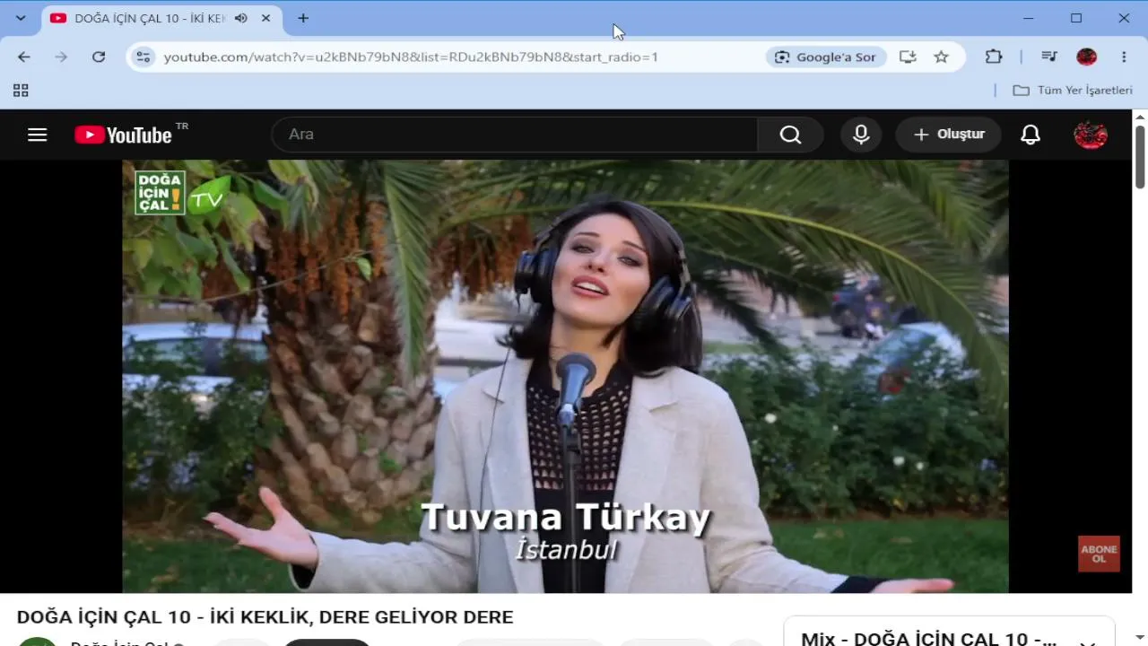Click the YouTube search magnifier button

click(790, 135)
